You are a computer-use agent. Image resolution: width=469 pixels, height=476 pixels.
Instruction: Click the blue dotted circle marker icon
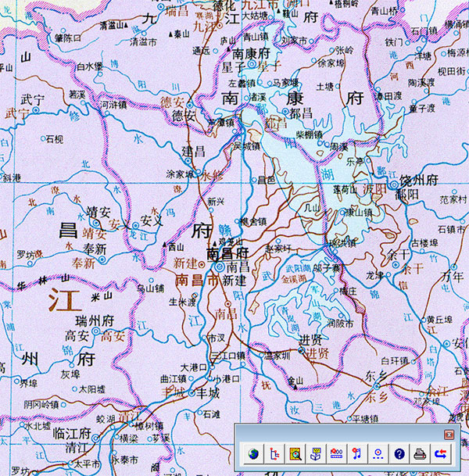pyautogui.click(x=378, y=453)
